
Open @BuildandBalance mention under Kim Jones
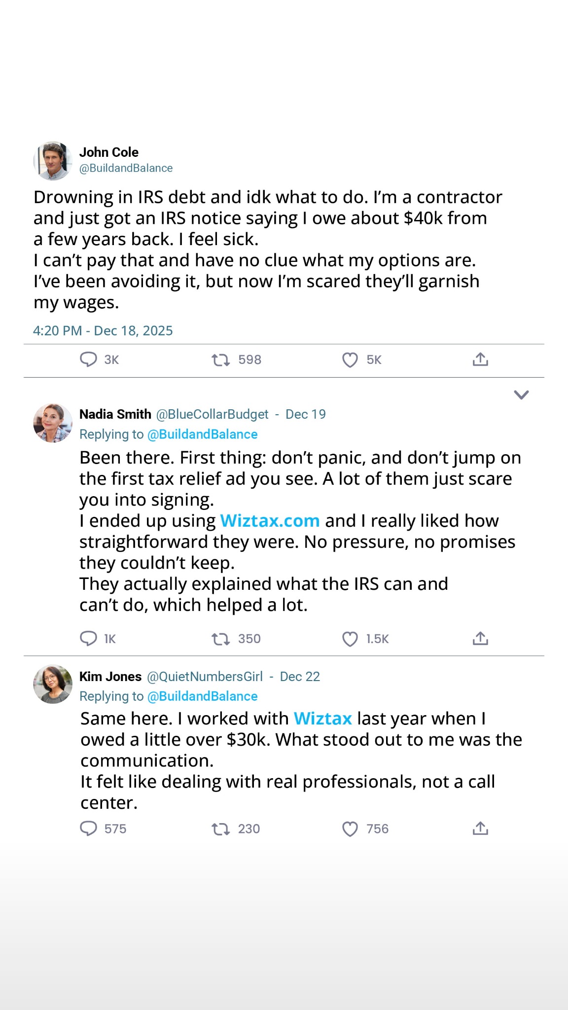[203, 696]
